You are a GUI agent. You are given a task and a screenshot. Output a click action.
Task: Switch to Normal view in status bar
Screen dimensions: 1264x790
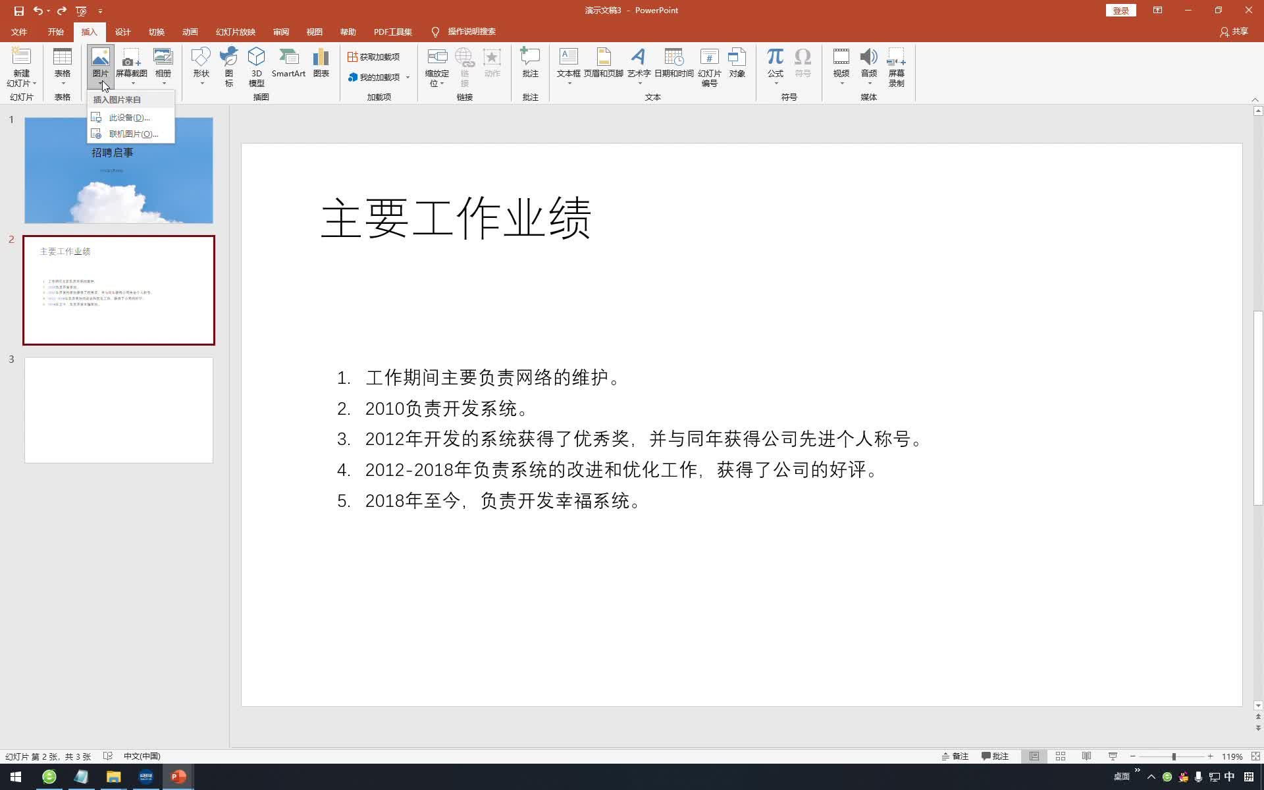click(x=1034, y=756)
